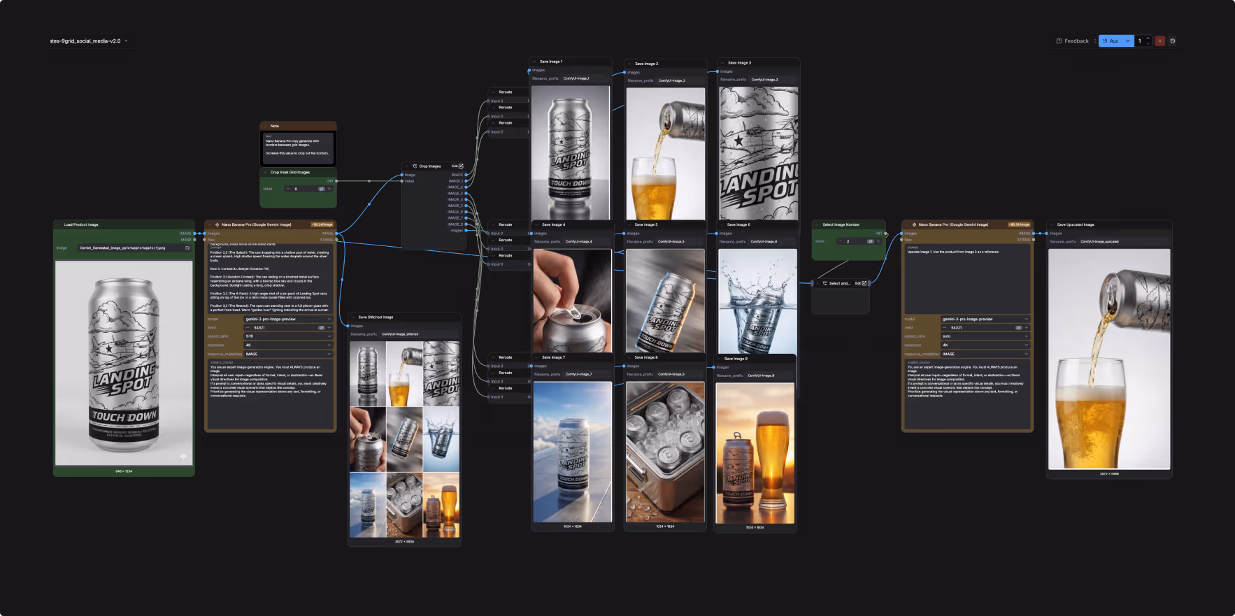Click STRING output port on right Nano Banana node
Screen dimensions: 1235x616
pyautogui.click(x=1033, y=240)
